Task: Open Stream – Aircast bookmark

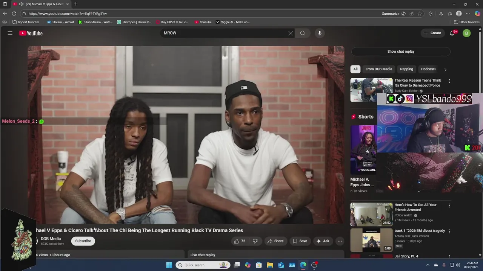Action: (x=61, y=22)
